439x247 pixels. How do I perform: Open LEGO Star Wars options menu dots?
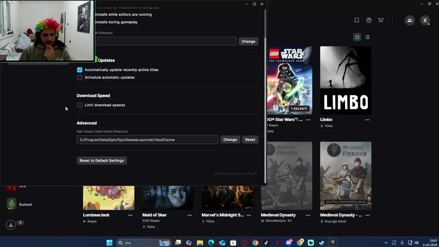point(308,120)
